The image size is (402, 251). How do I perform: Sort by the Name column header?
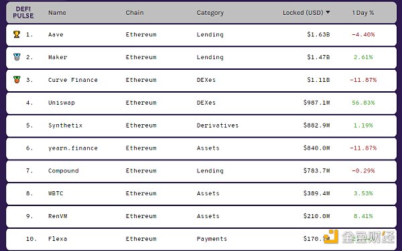57,13
